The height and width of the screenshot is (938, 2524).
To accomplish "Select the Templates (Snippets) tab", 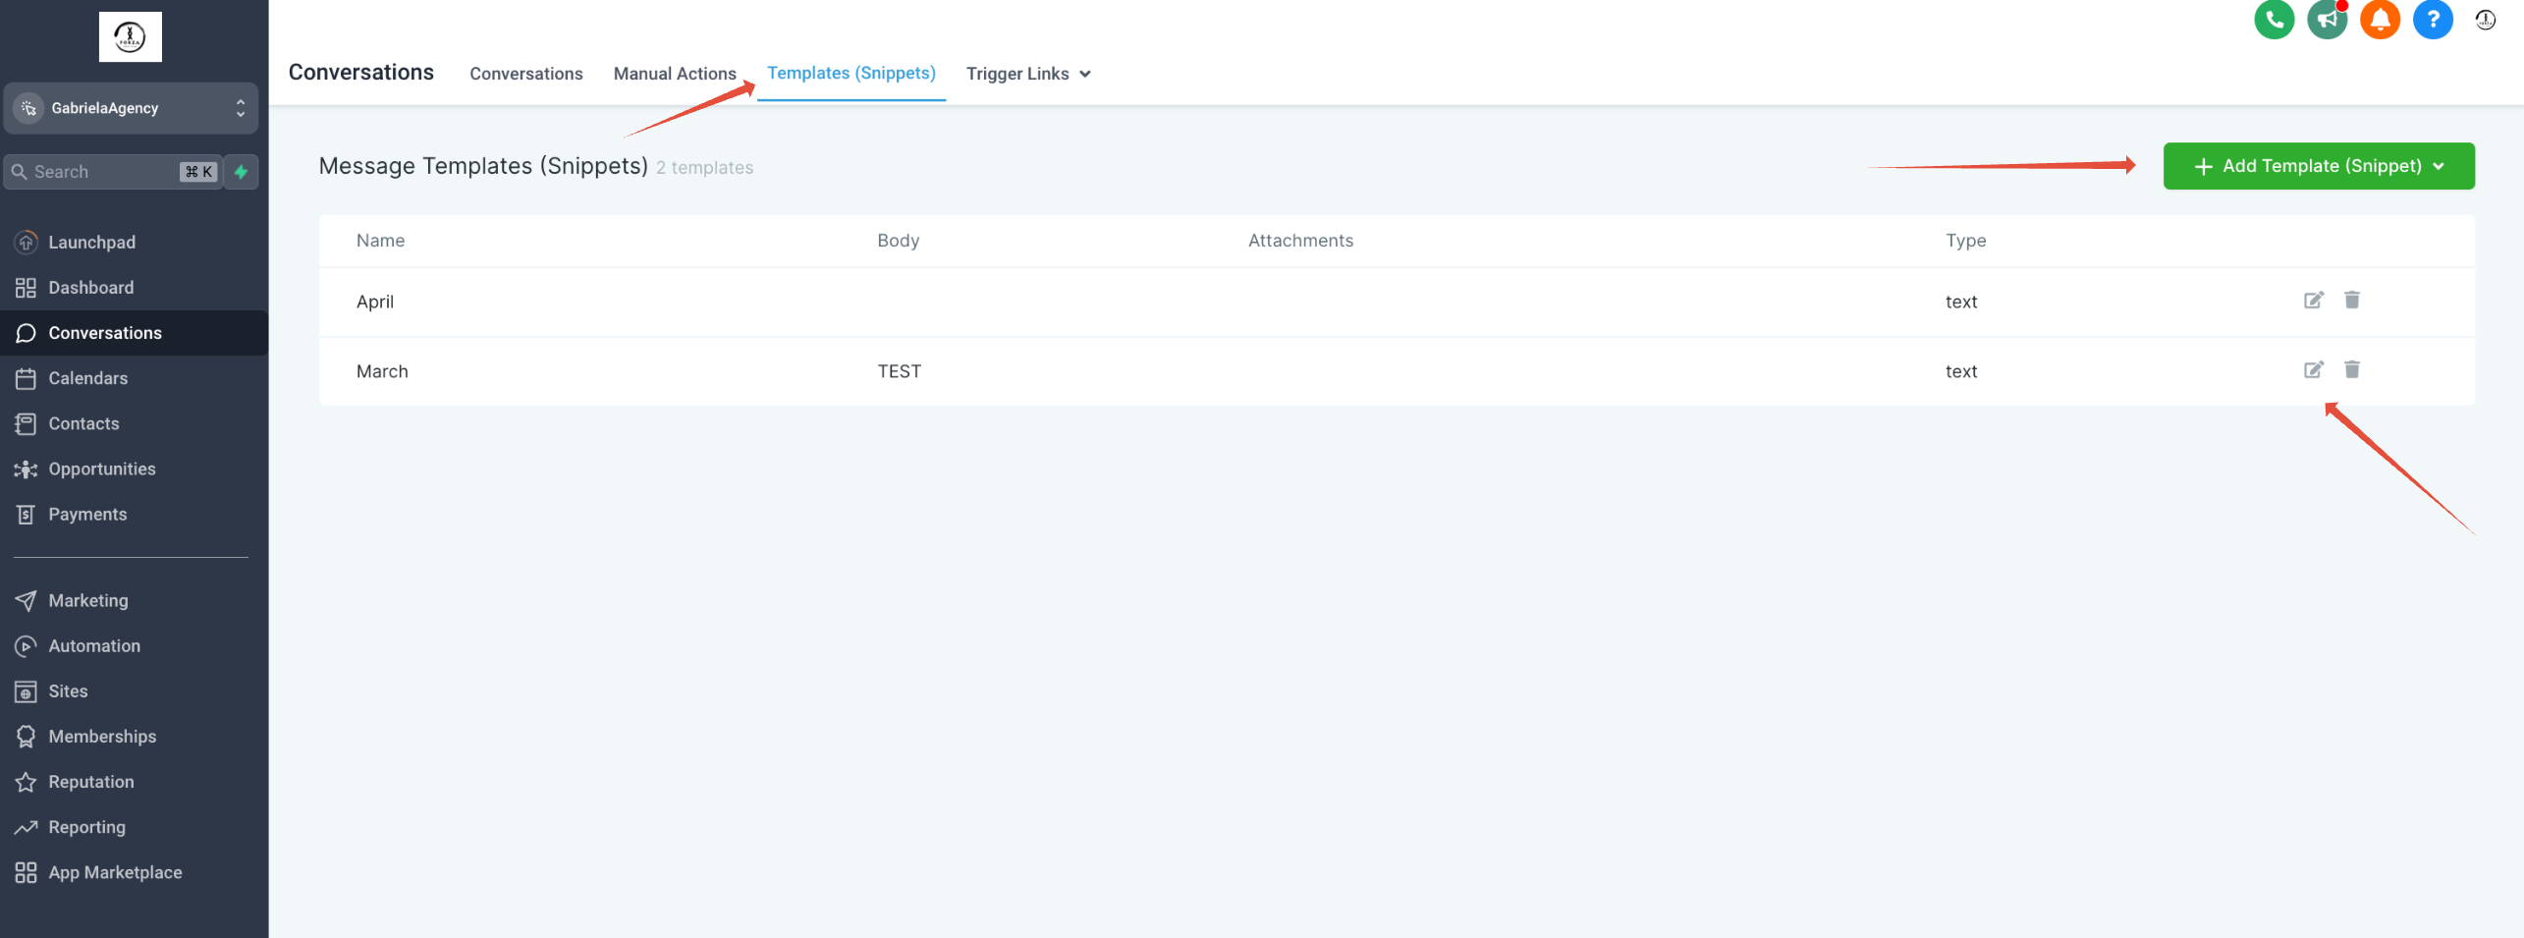I will pos(850,73).
